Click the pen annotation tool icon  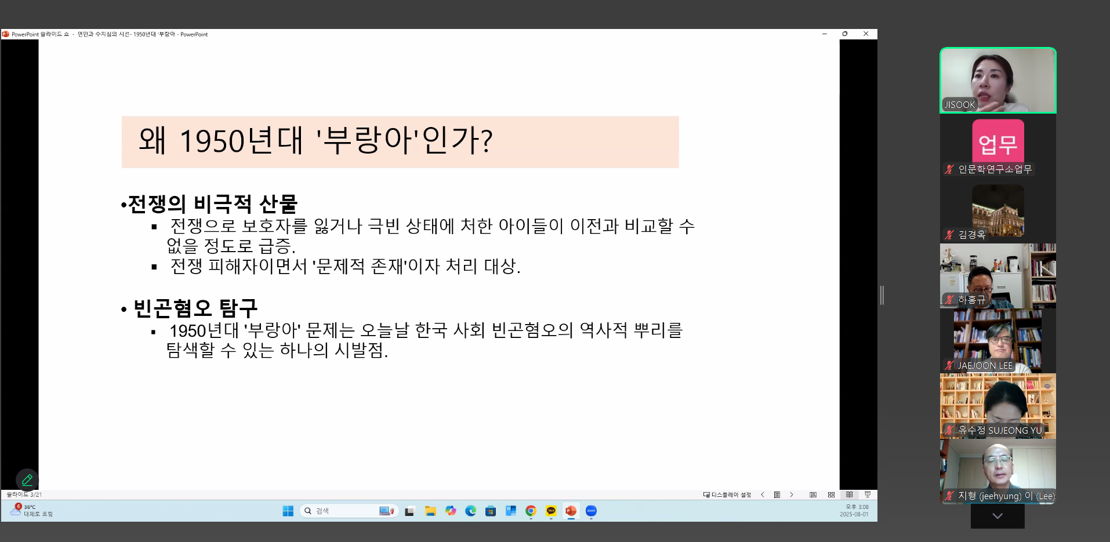[x=27, y=480]
